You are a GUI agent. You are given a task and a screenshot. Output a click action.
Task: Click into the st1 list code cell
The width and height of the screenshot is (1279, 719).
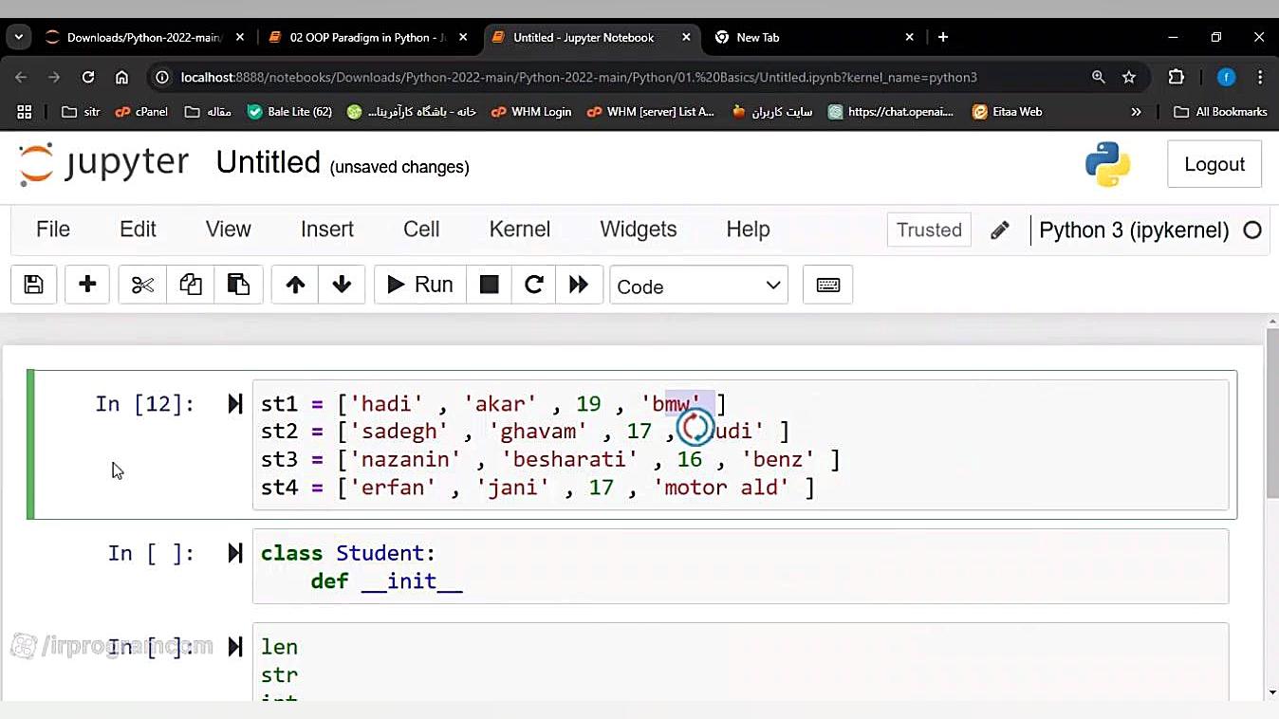[x=740, y=445]
